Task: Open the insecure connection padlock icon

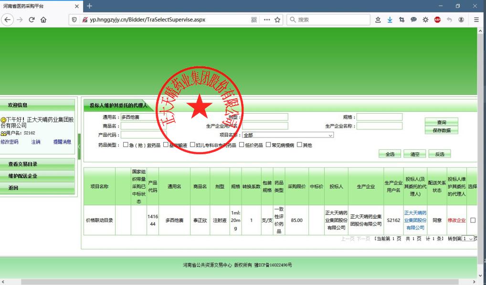Action: coord(85,20)
